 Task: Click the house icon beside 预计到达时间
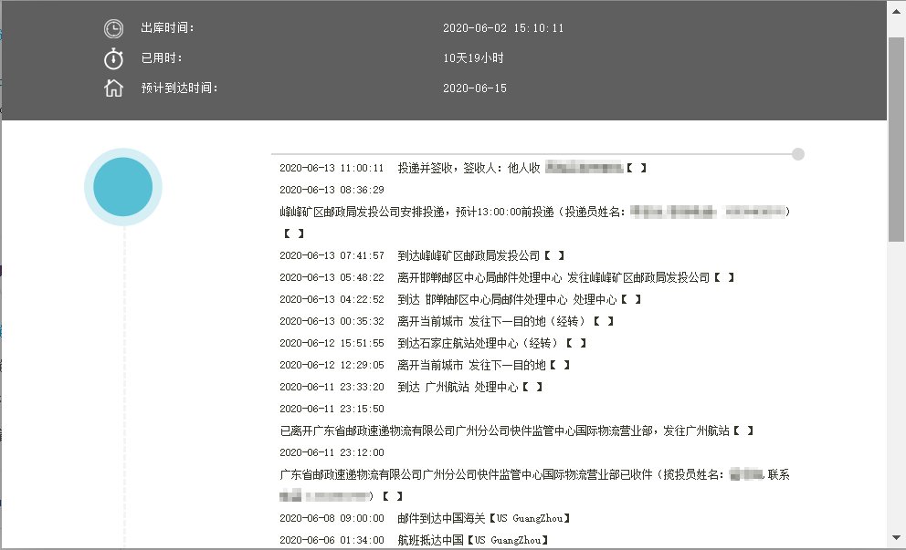pyautogui.click(x=113, y=88)
